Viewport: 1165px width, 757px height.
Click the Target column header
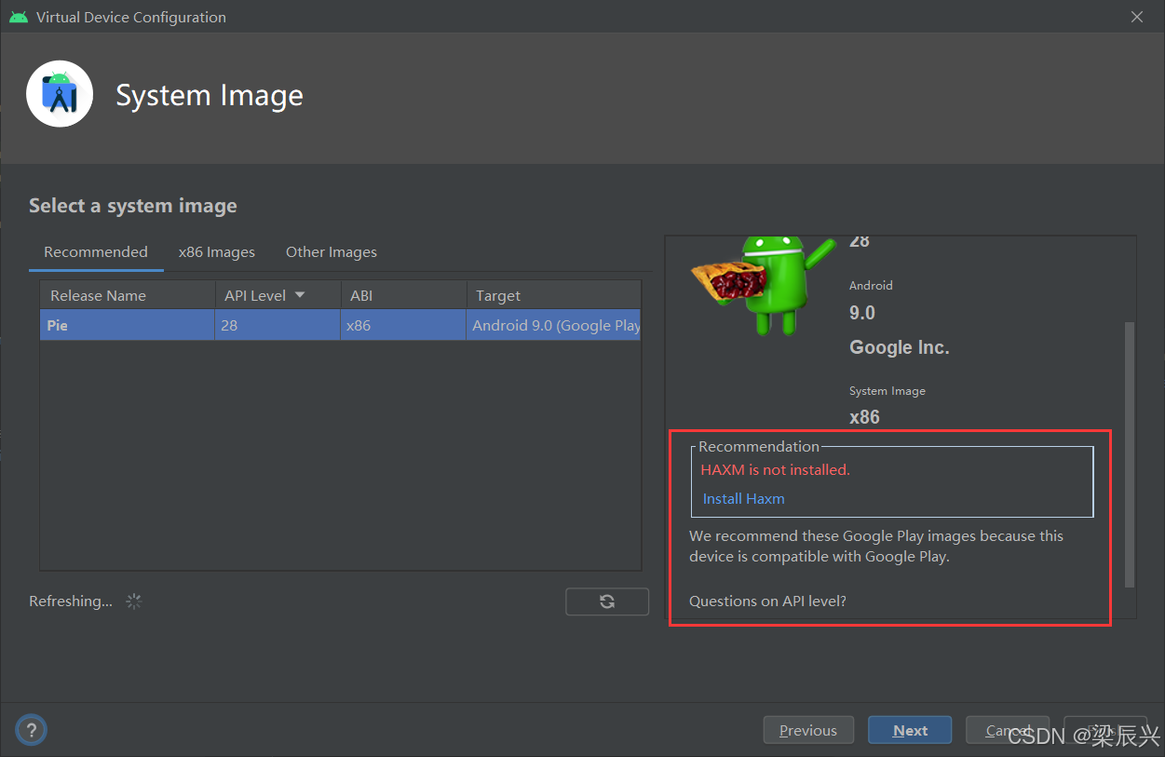tap(553, 295)
